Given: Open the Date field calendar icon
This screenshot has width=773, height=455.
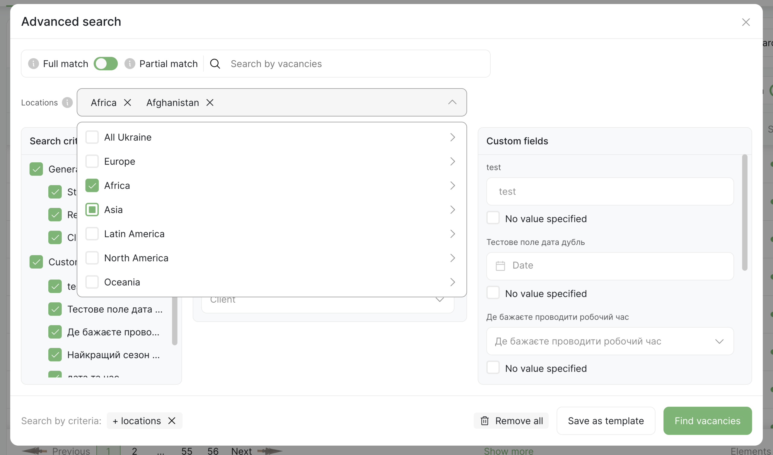Looking at the screenshot, I should point(500,266).
